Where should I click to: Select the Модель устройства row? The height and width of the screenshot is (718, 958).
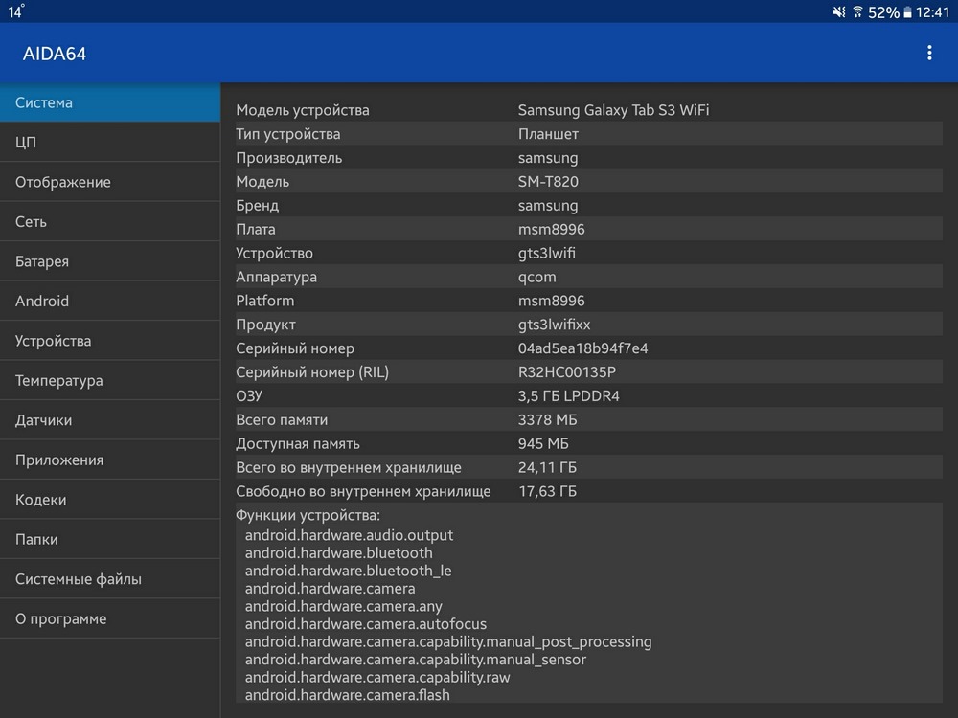click(589, 110)
